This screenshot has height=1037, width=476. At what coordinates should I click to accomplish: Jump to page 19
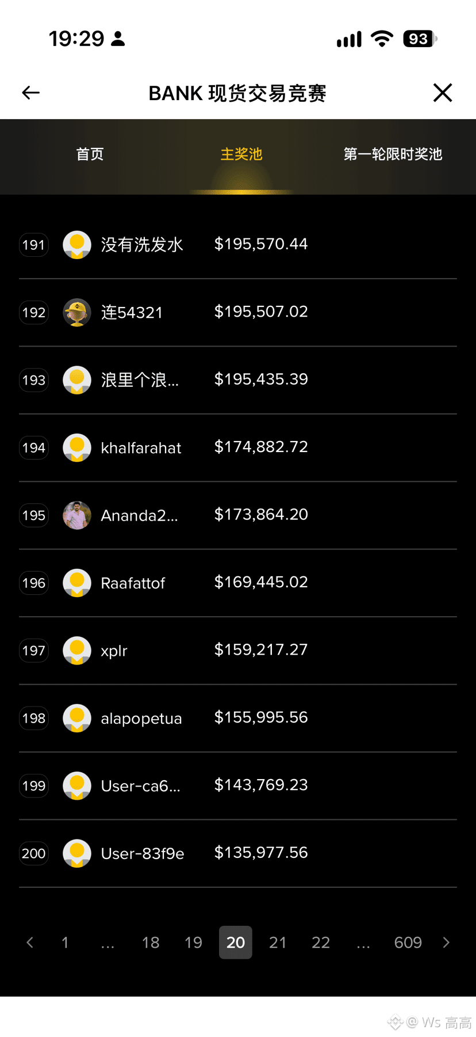click(193, 943)
